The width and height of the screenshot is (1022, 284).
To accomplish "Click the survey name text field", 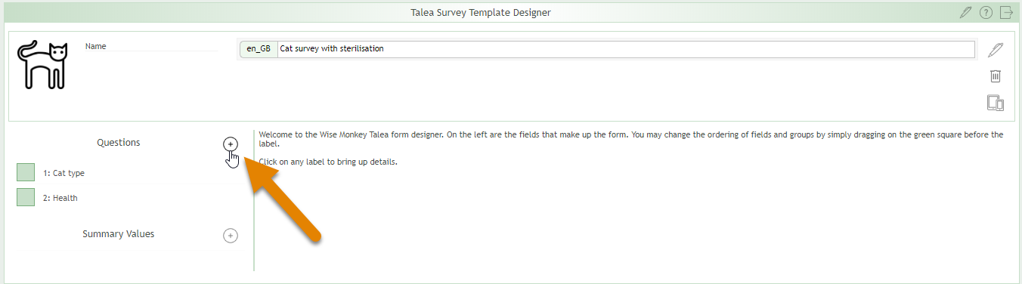I will click(626, 49).
